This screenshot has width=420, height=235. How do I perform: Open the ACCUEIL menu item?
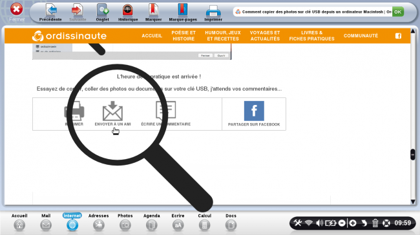click(x=152, y=36)
